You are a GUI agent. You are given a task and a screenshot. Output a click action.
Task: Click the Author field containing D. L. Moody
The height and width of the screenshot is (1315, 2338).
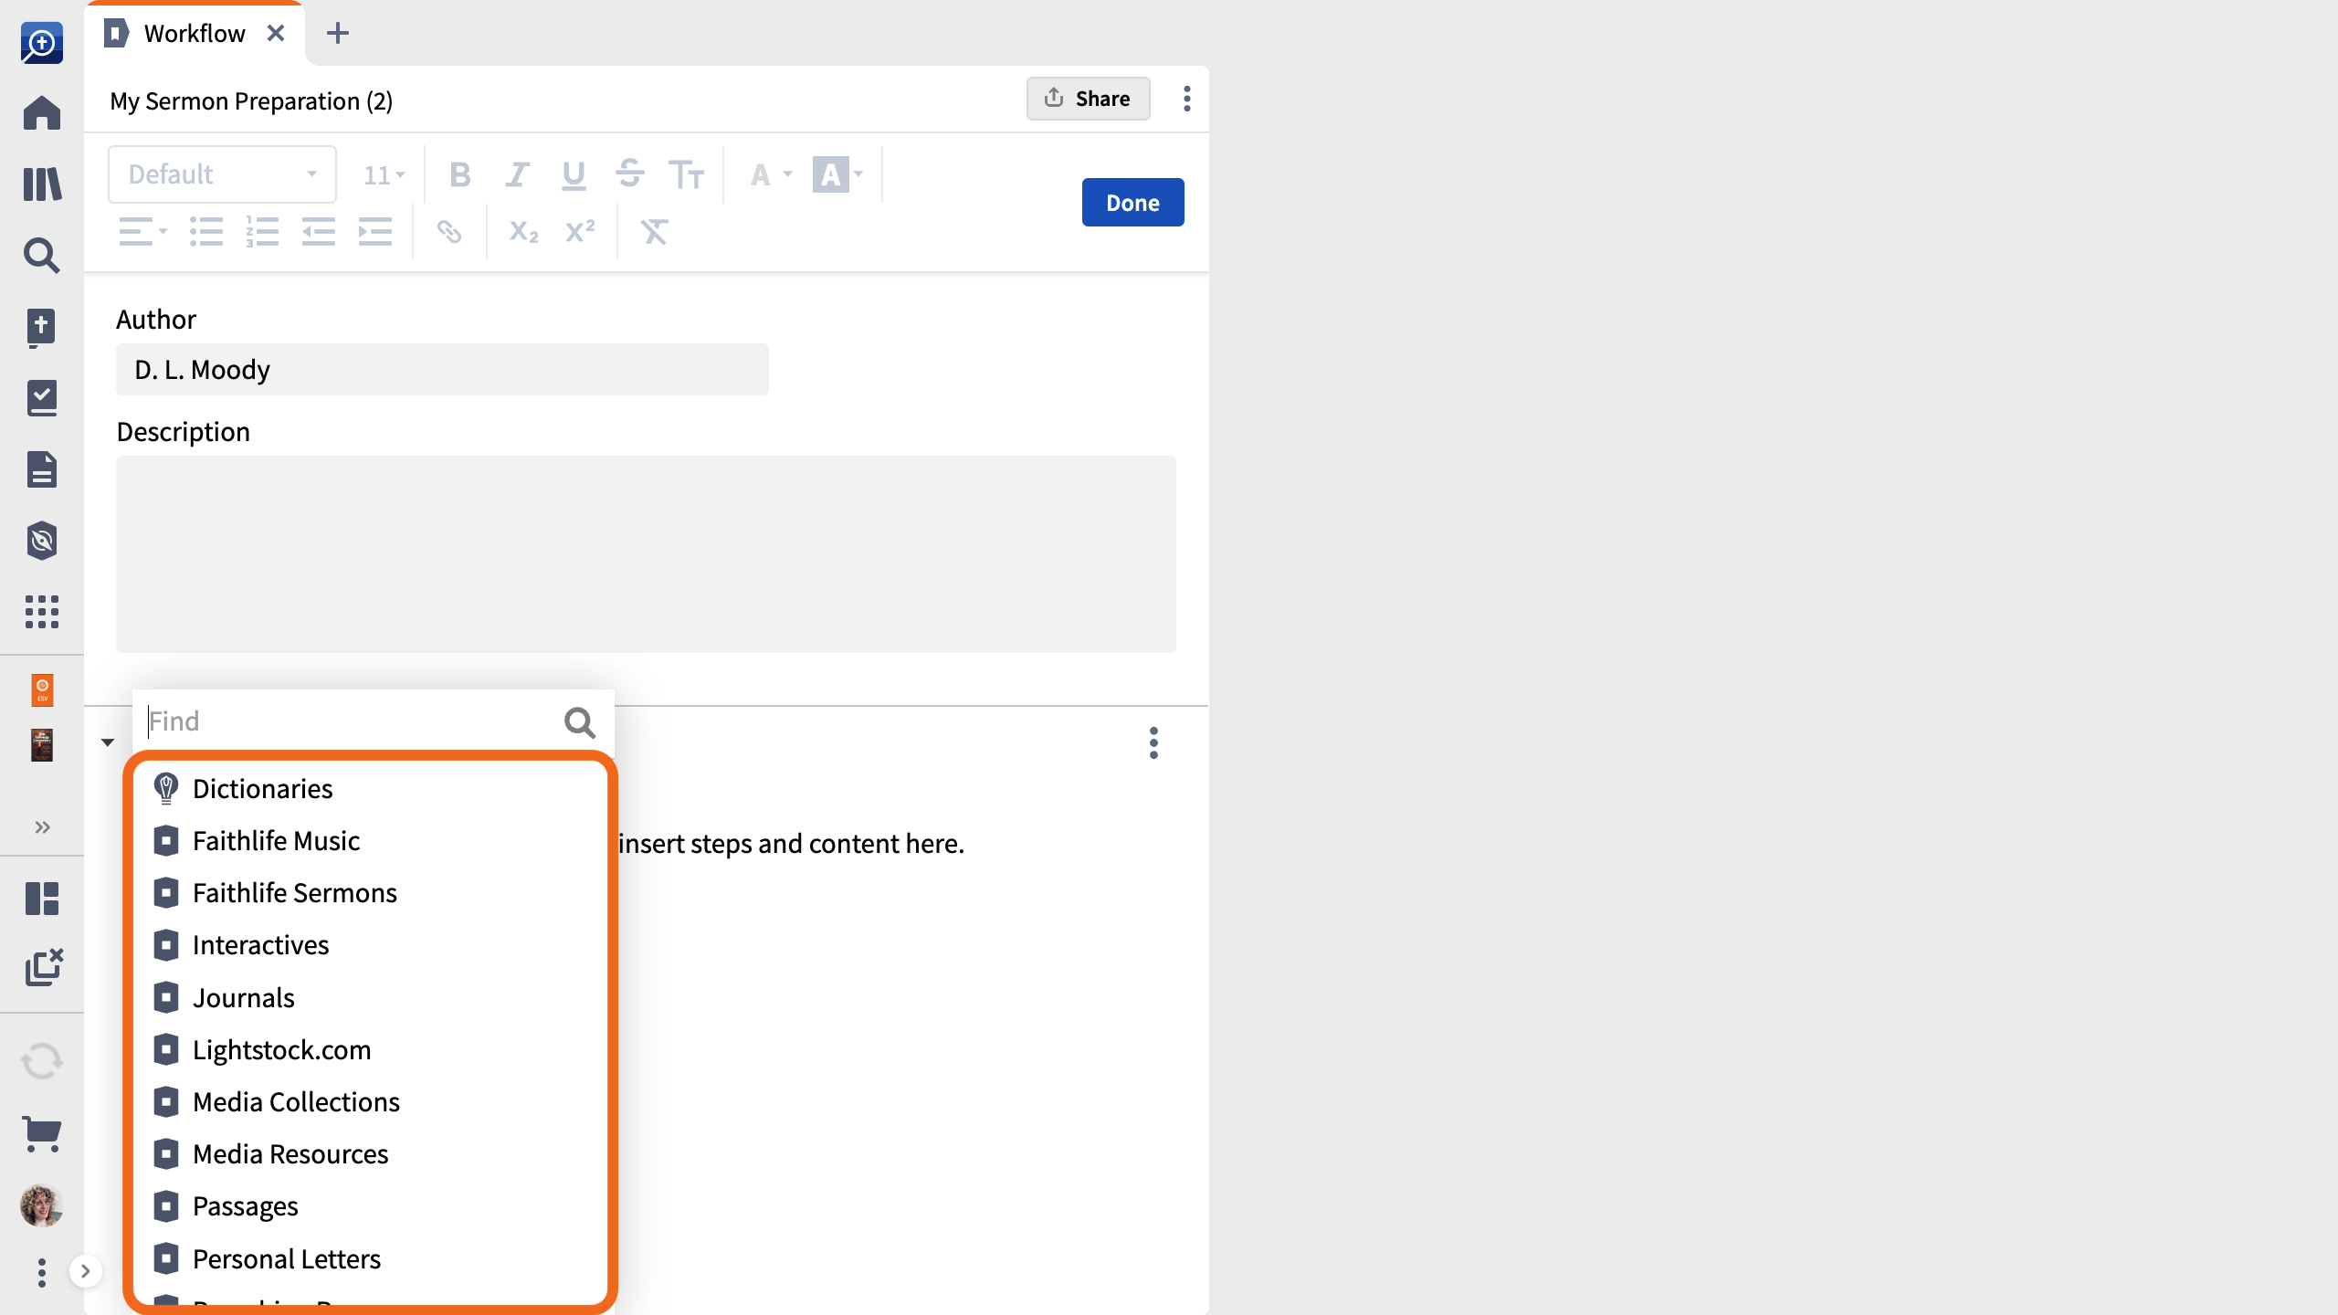[442, 370]
